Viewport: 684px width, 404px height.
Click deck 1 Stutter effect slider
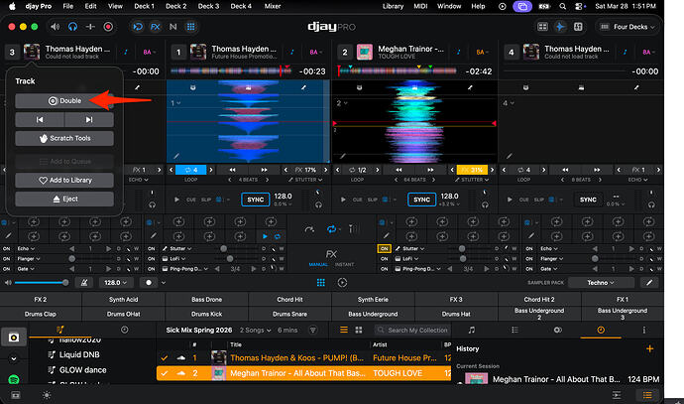pyautogui.click(x=239, y=248)
